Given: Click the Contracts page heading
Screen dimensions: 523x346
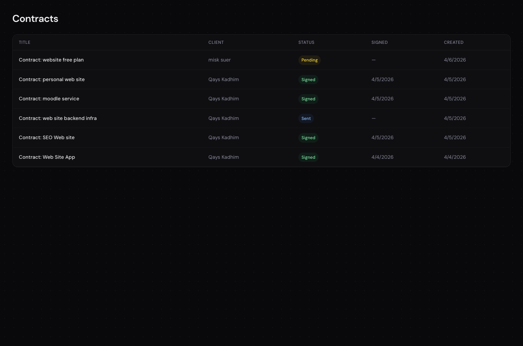Looking at the screenshot, I should 35,18.
